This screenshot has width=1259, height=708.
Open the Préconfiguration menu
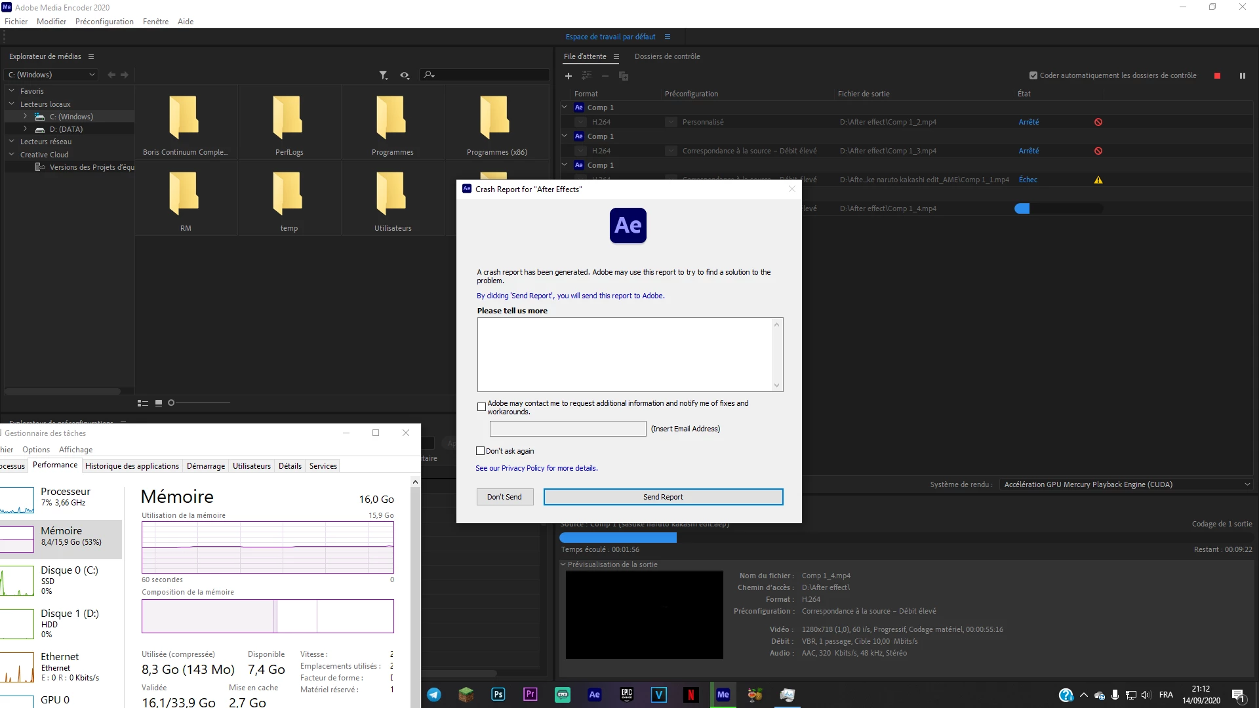click(x=104, y=22)
